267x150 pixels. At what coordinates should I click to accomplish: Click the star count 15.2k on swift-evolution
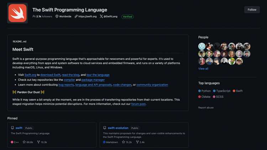pos(127,142)
